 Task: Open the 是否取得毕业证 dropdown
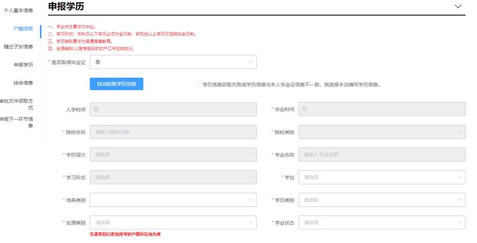[x=173, y=62]
